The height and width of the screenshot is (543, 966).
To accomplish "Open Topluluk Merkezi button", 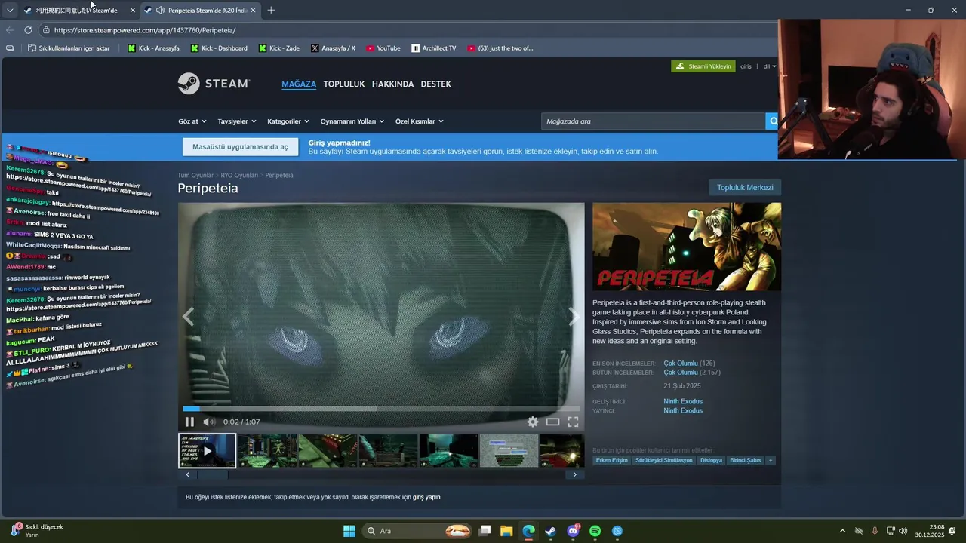I will (x=745, y=187).
